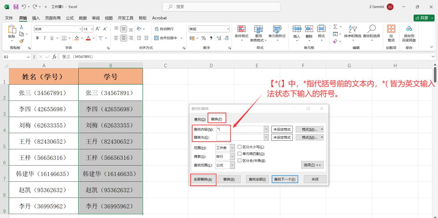The height and width of the screenshot is (218, 438).
Task: Apply align right to cells
Action: [131, 38]
